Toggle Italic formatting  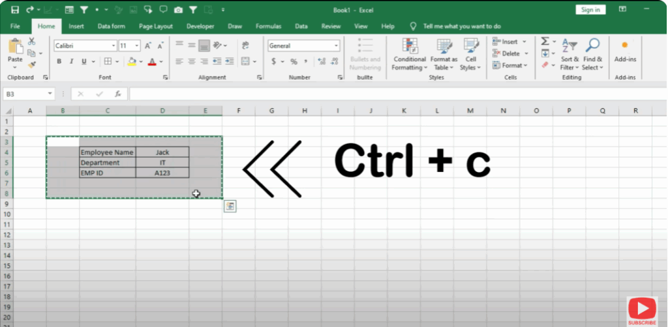click(72, 62)
